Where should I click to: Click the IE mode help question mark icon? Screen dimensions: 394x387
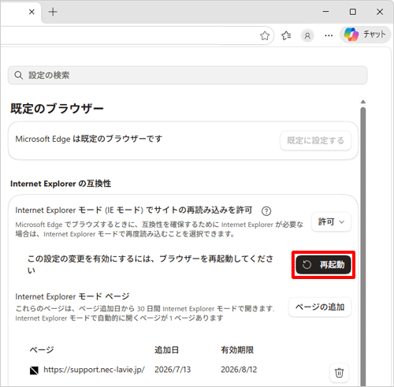coord(266,211)
